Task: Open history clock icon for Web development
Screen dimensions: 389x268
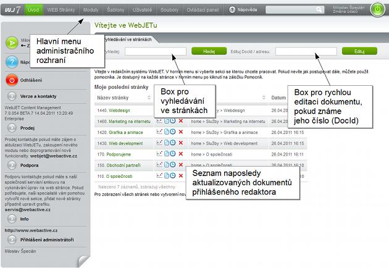Action: (x=173, y=143)
